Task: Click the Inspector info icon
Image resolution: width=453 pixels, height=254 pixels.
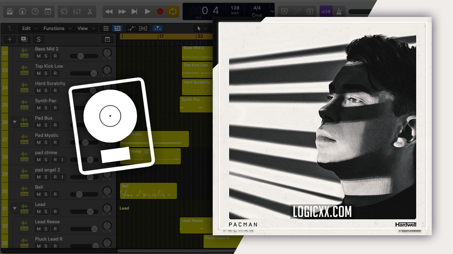Action: click(23, 11)
